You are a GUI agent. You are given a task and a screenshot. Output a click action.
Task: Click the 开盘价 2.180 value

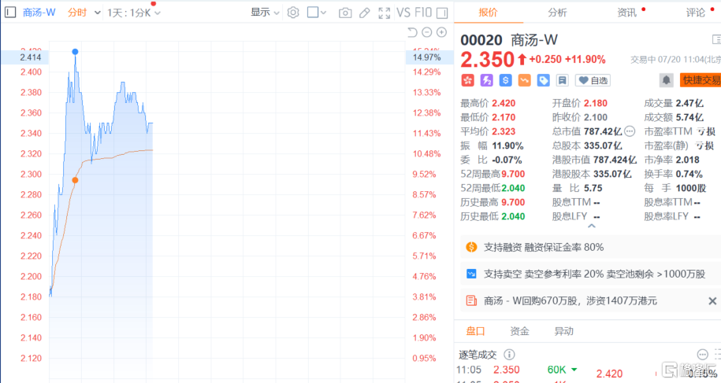coord(596,103)
